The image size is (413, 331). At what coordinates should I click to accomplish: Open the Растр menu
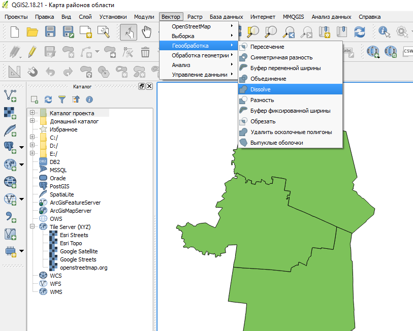tap(194, 17)
